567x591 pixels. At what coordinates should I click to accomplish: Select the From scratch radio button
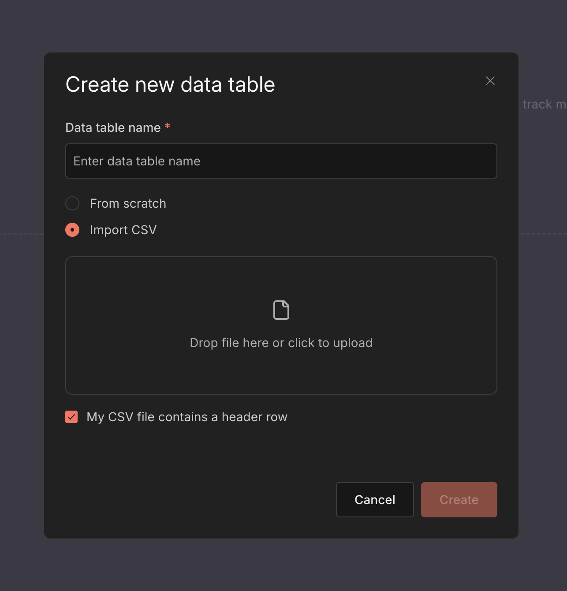pos(72,203)
